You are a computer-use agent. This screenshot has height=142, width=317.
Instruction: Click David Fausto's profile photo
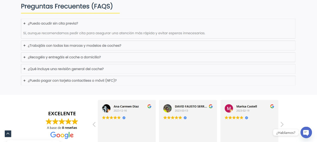click(x=167, y=108)
